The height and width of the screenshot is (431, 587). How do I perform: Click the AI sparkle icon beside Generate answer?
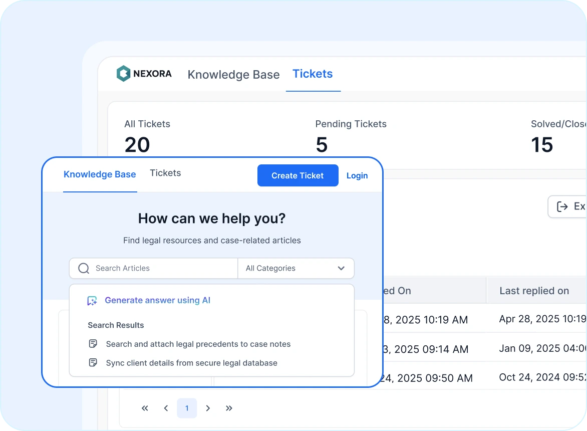click(x=92, y=300)
